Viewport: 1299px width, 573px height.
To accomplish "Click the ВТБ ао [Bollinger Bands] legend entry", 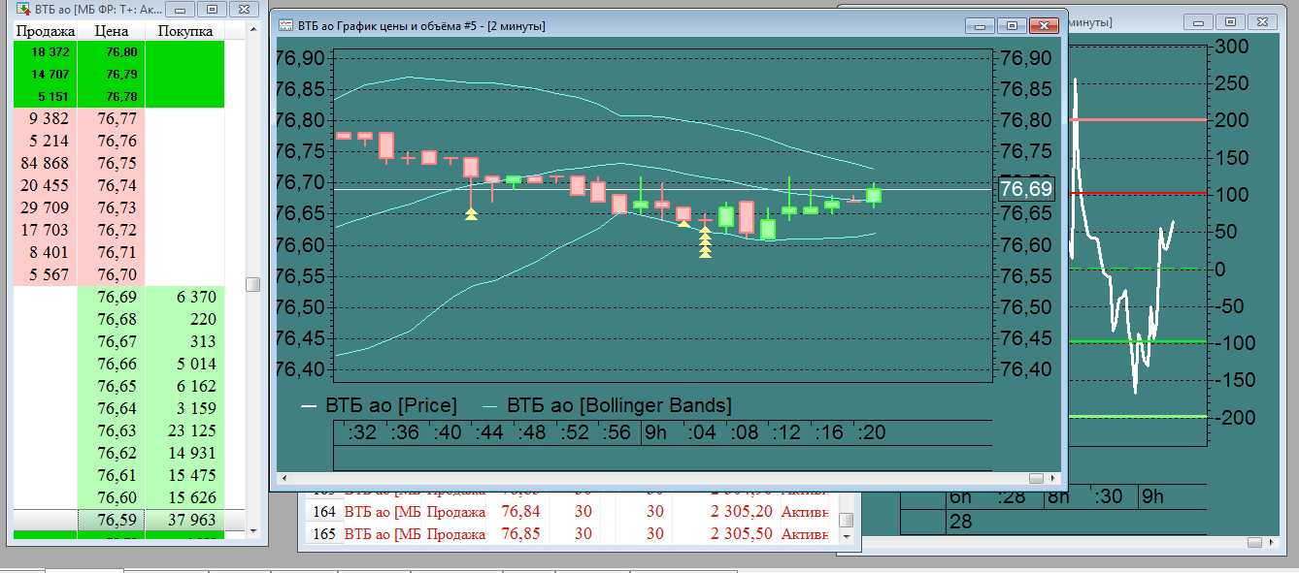I will click(x=607, y=404).
